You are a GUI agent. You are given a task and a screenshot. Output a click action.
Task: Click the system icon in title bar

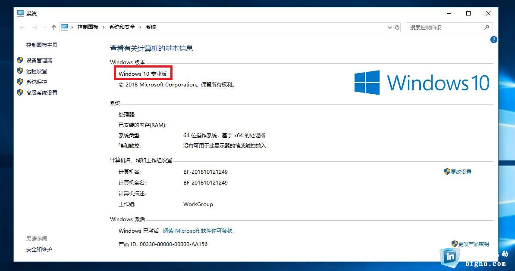point(21,13)
